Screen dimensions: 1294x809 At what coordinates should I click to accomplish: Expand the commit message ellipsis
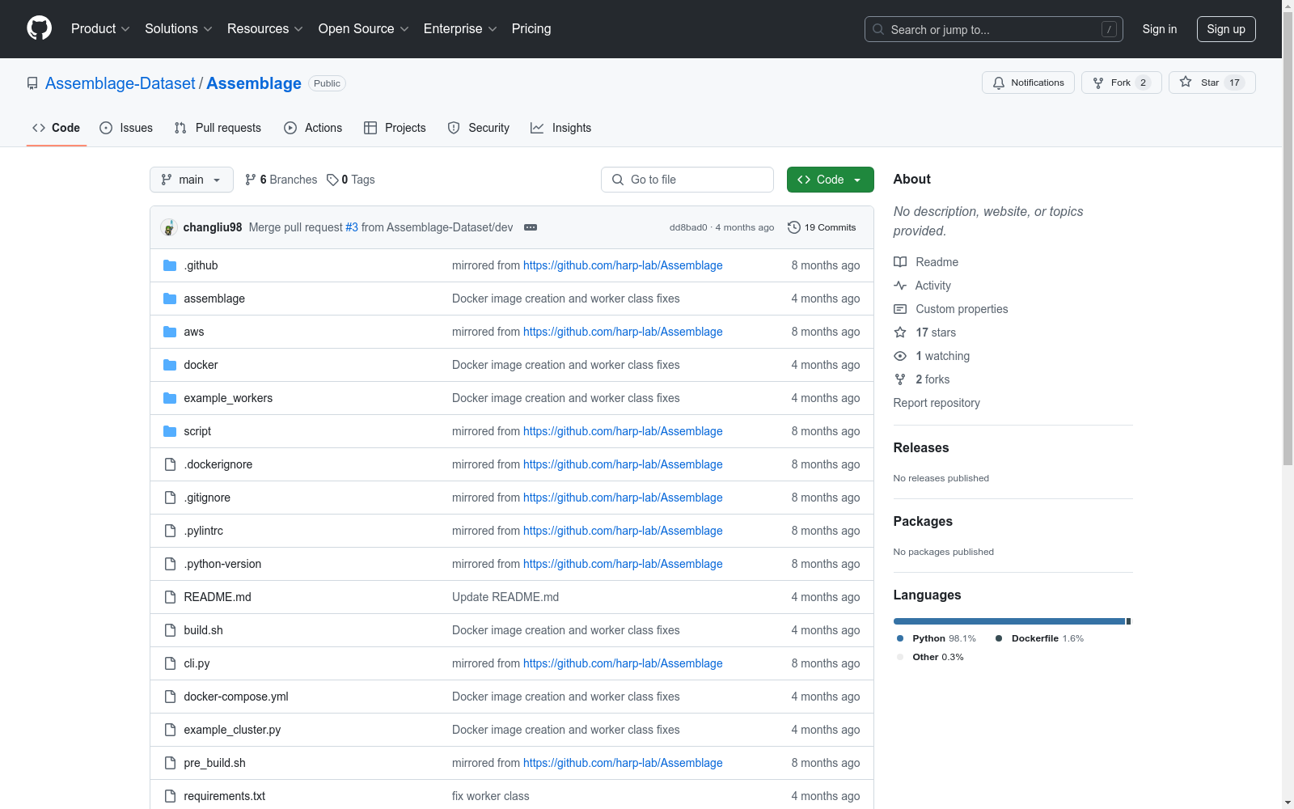pos(531,227)
